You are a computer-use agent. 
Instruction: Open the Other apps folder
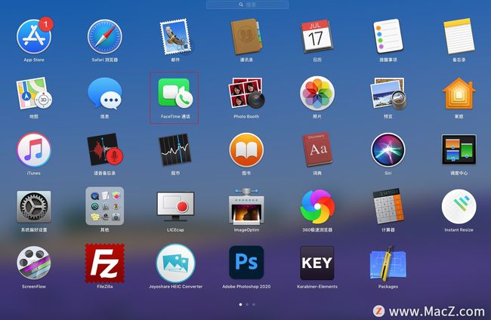coord(104,206)
